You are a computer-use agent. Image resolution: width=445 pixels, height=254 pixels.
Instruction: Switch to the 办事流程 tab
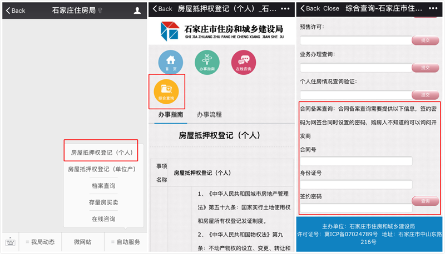pyautogui.click(x=210, y=115)
